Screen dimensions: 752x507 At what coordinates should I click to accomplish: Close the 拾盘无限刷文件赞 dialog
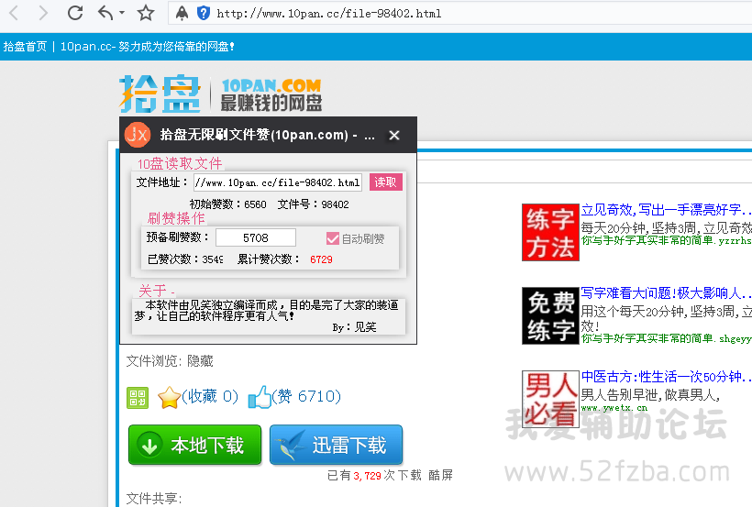coord(394,136)
